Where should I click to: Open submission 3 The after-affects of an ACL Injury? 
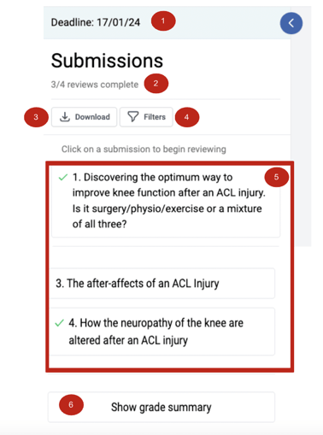pyautogui.click(x=162, y=284)
